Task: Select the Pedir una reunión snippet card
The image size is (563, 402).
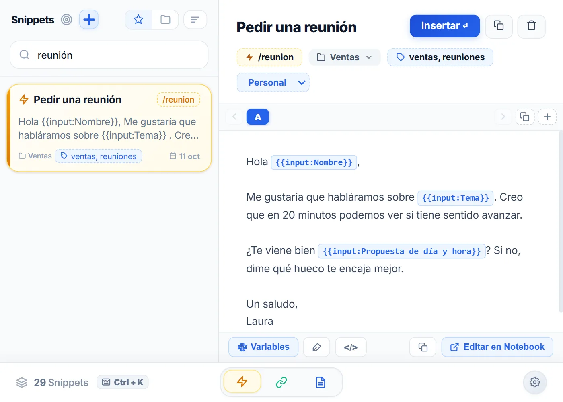Action: pos(109,128)
